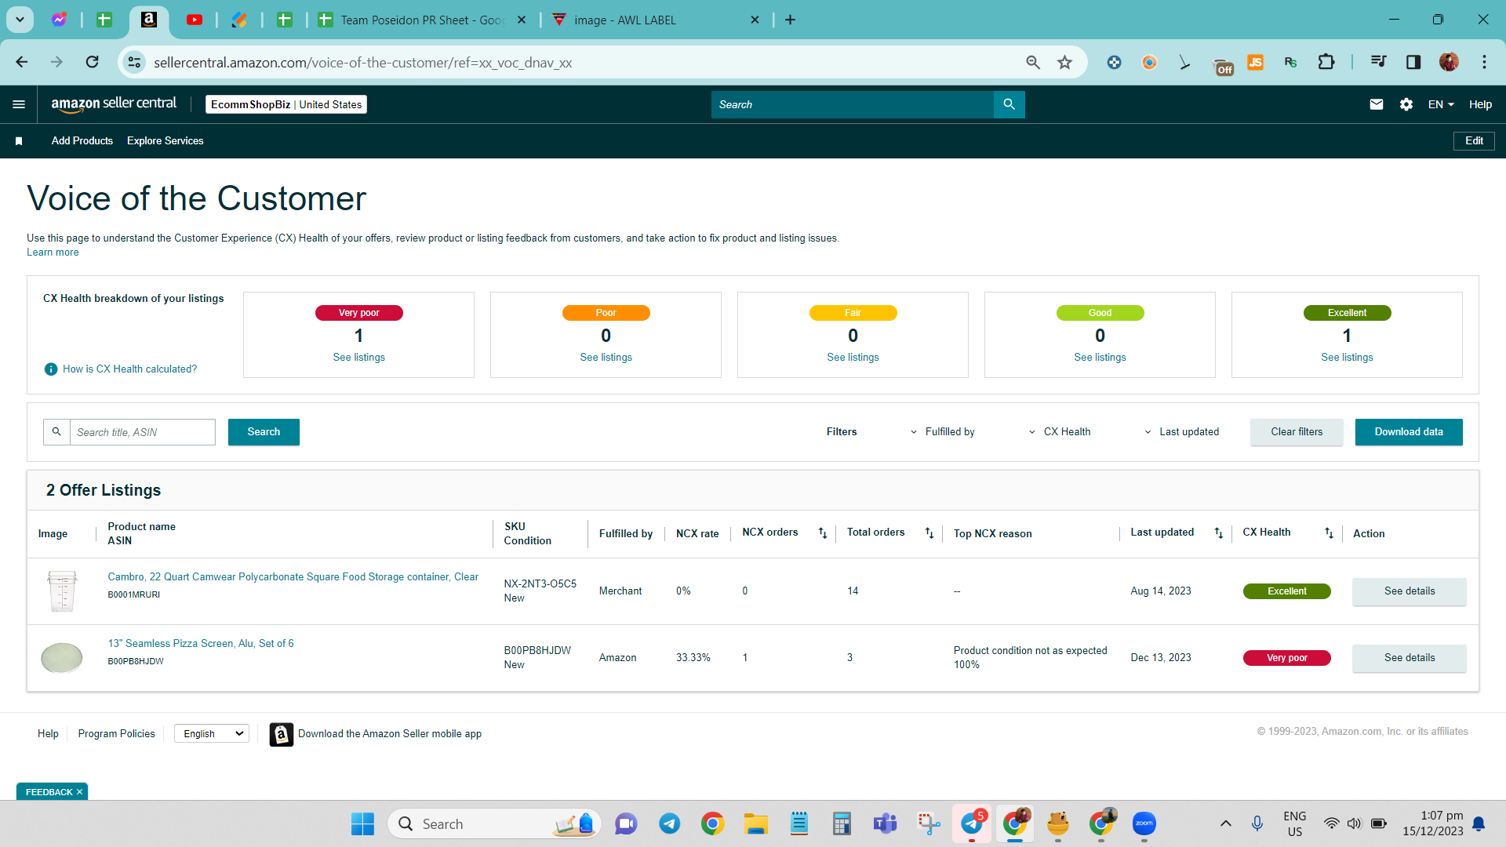Show hidden system tray icons
The height and width of the screenshot is (847, 1506).
[x=1225, y=823]
